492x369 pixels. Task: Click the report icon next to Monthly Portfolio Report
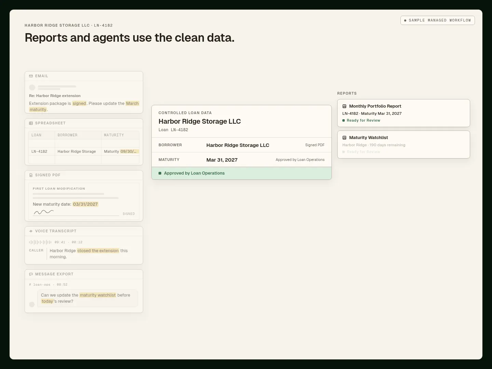click(x=344, y=106)
